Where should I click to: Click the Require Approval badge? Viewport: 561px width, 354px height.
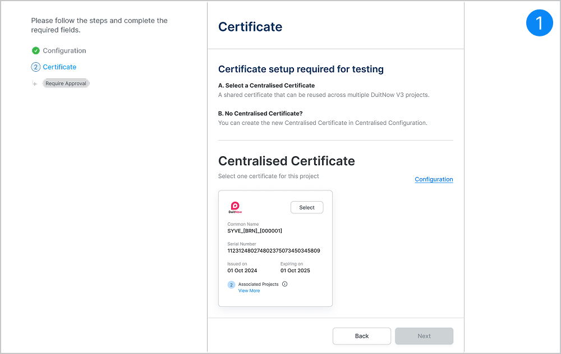pyautogui.click(x=66, y=83)
